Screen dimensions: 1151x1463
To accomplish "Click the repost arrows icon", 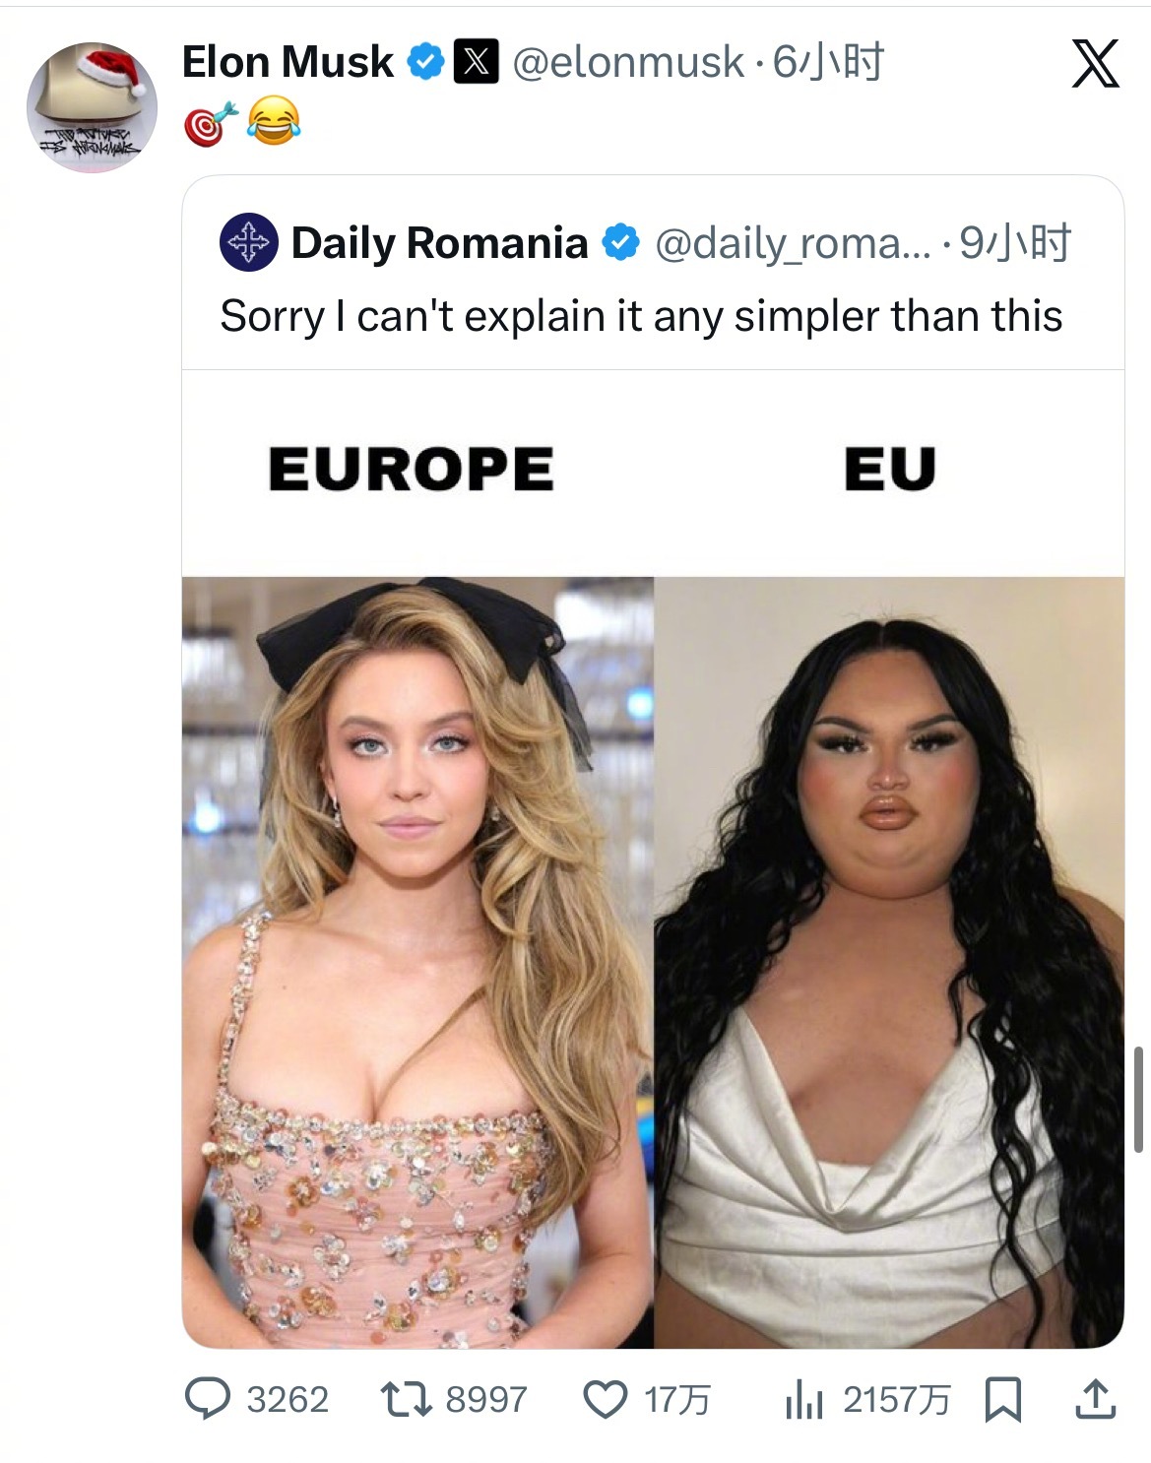I will point(404,1399).
